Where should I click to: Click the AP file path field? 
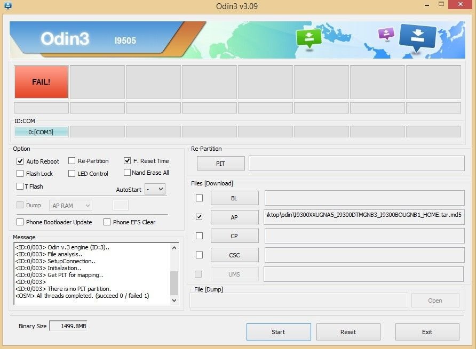(x=364, y=217)
